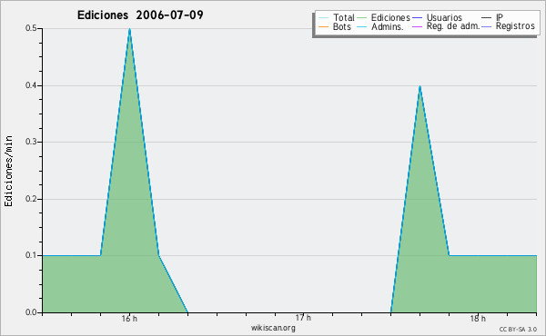Screen dimensions: 546x336
Task: Click chart title Ediciones 2006-07-09
Action: pyautogui.click(x=140, y=15)
